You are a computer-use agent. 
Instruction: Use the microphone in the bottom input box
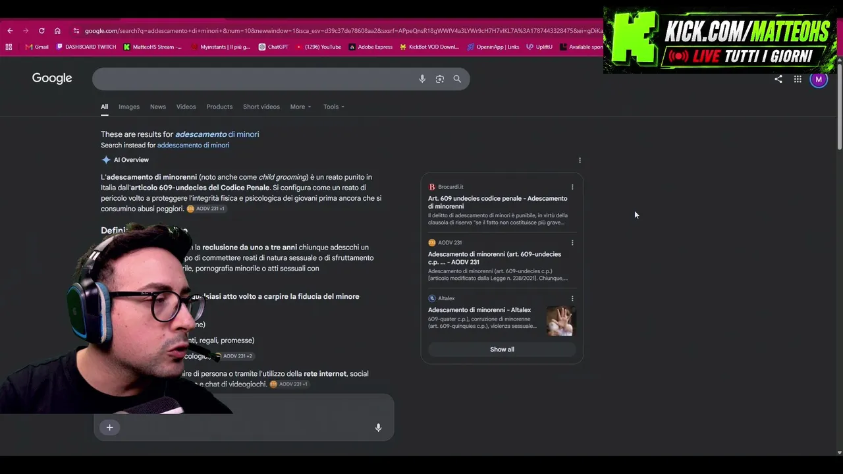point(378,427)
